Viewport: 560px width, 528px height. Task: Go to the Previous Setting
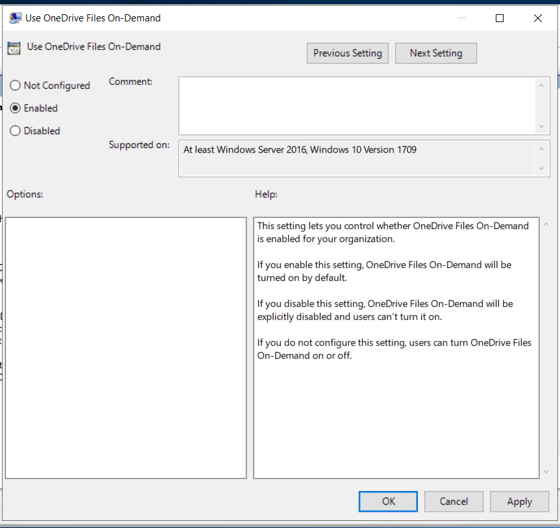tap(348, 53)
